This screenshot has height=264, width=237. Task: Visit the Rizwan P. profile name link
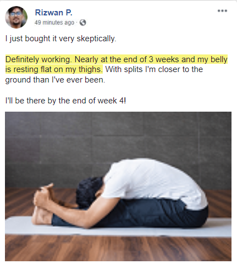coord(53,13)
